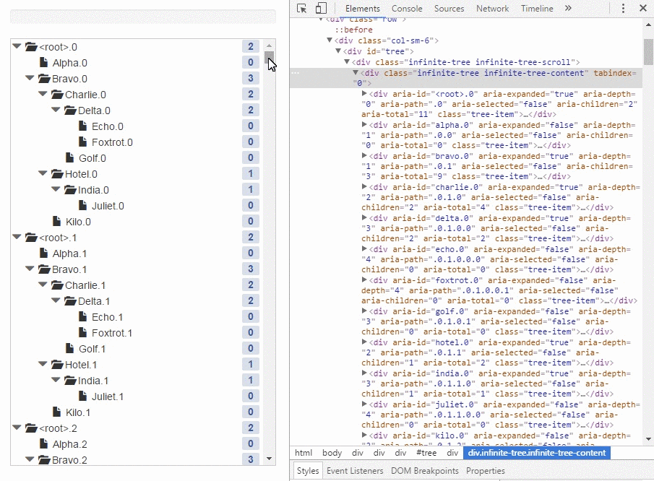The height and width of the screenshot is (481, 654).
Task: Click the tree scrollbar down arrow
Action: 270,459
